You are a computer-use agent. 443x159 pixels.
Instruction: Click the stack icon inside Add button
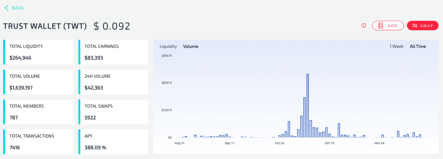coord(381,26)
